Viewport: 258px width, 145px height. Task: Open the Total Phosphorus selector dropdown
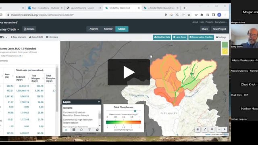click(x=12, y=56)
